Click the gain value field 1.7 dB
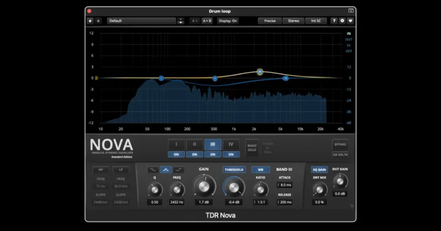441x231 pixels. 204,202
